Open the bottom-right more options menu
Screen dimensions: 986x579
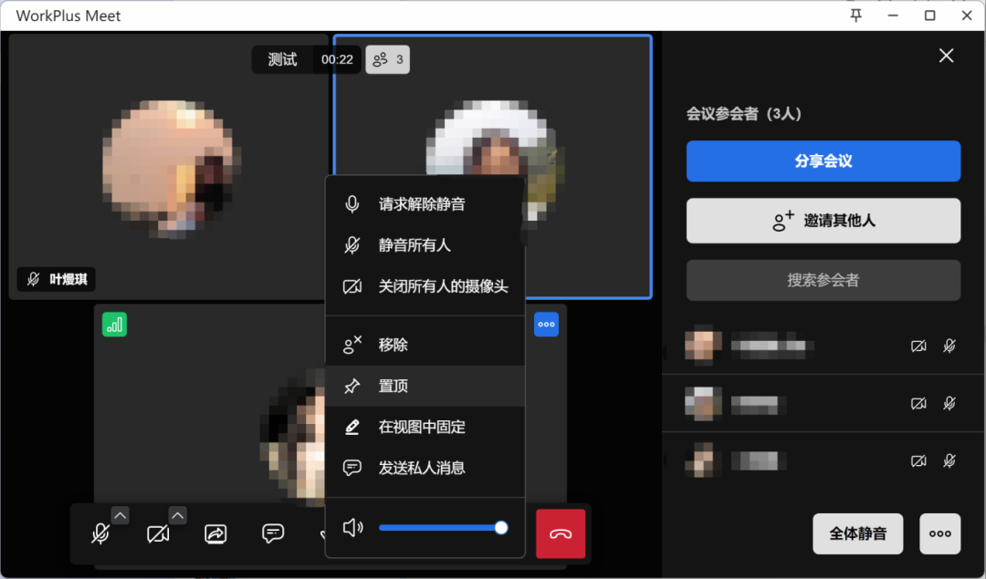click(x=939, y=533)
